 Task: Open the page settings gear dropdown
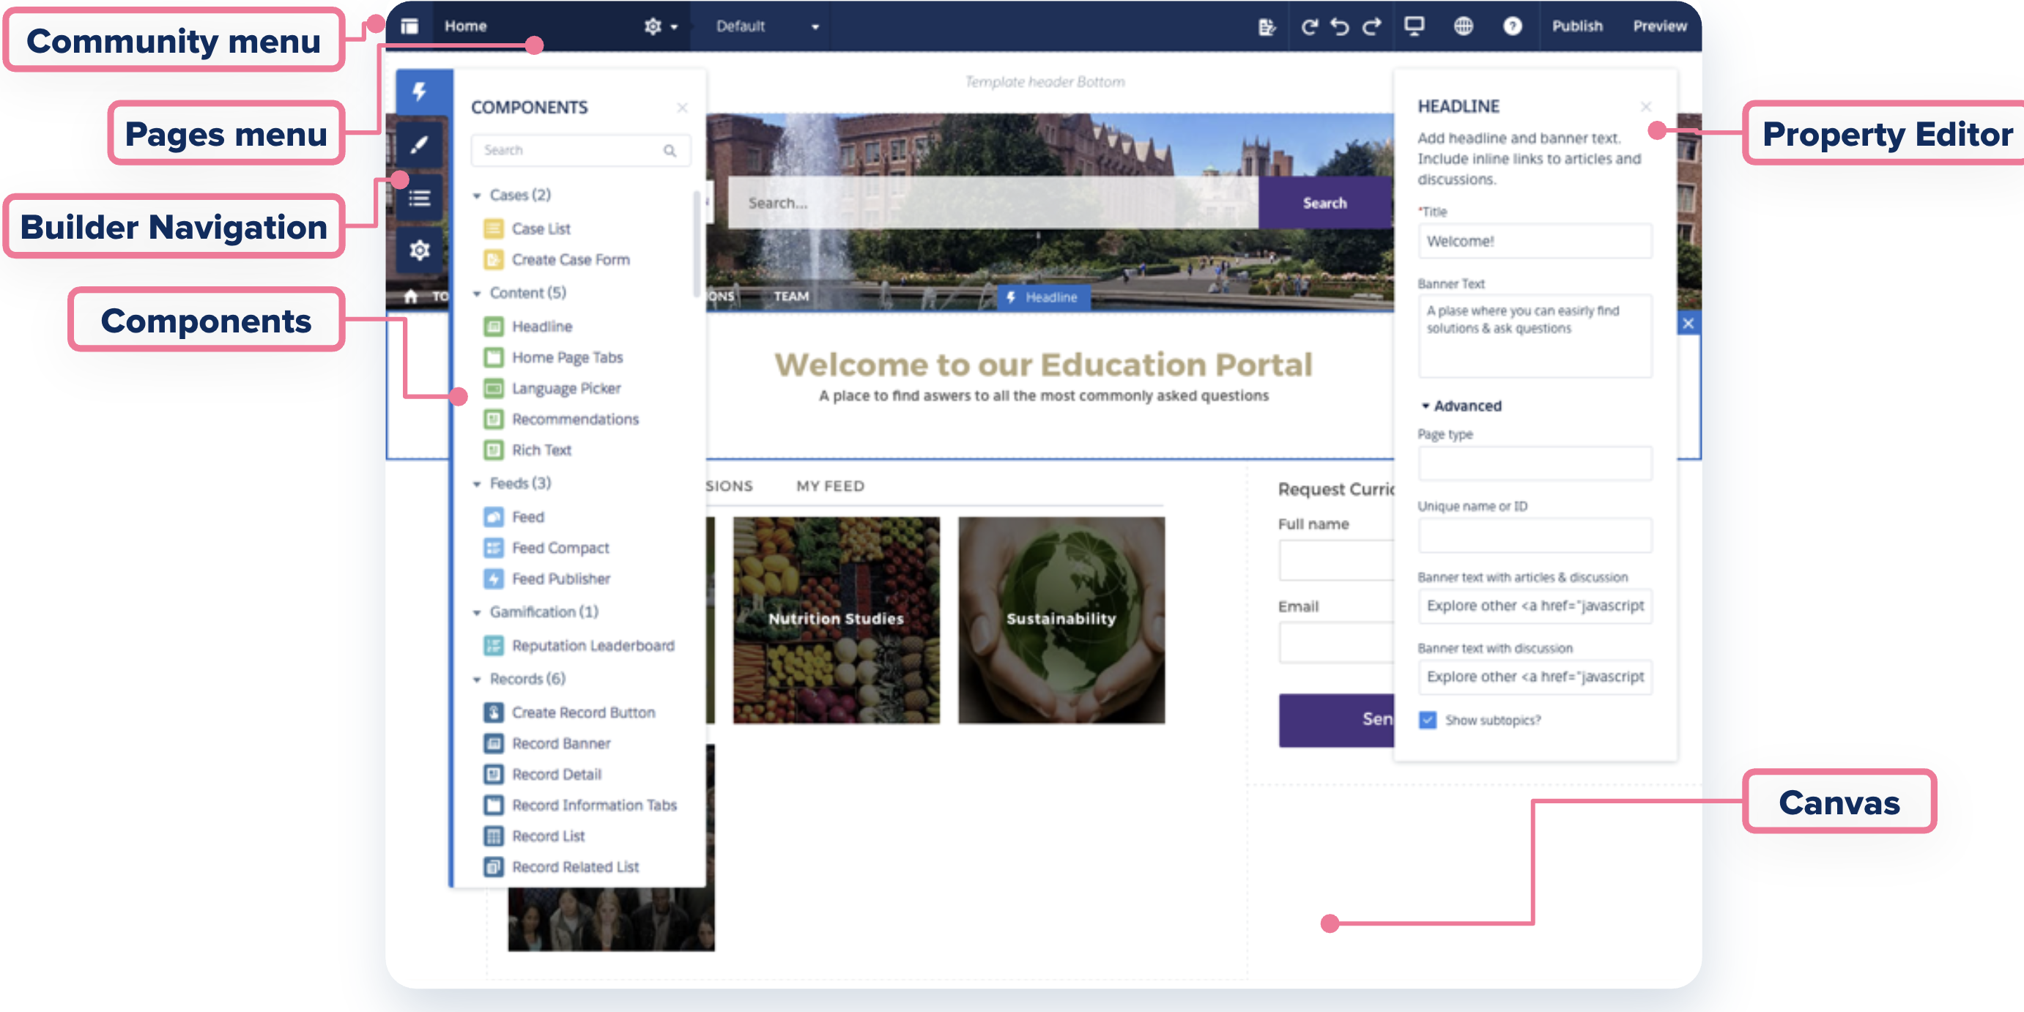(660, 26)
